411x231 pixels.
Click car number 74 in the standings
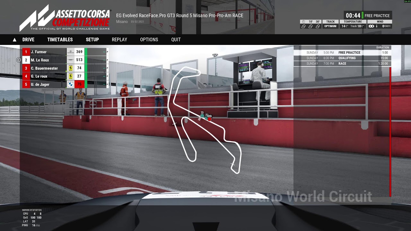tap(79, 68)
